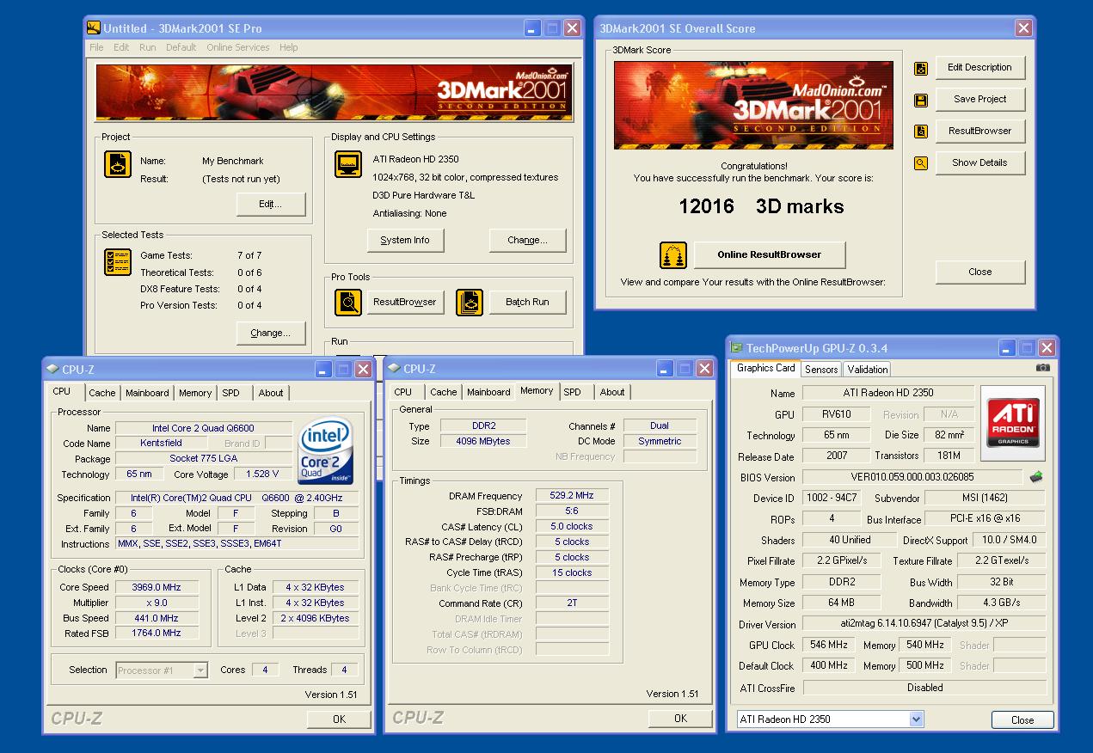
Task: Select Graphics Card tab in GPU-Z
Action: click(765, 368)
